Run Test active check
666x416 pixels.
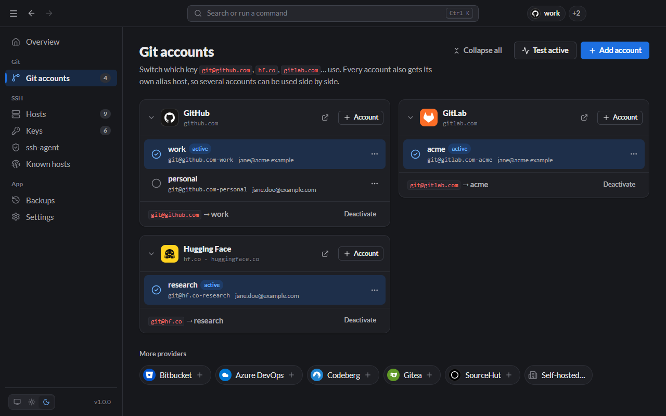(545, 50)
